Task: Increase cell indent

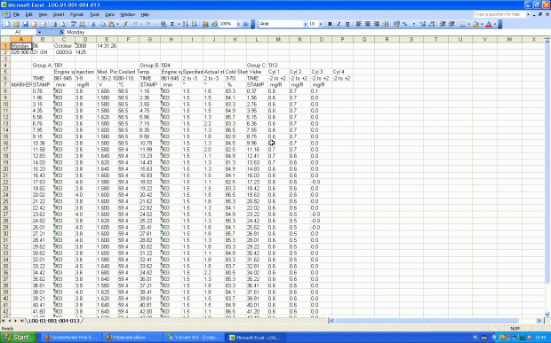Action: [x=451, y=24]
